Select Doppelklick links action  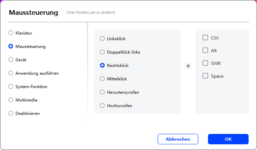(102, 52)
